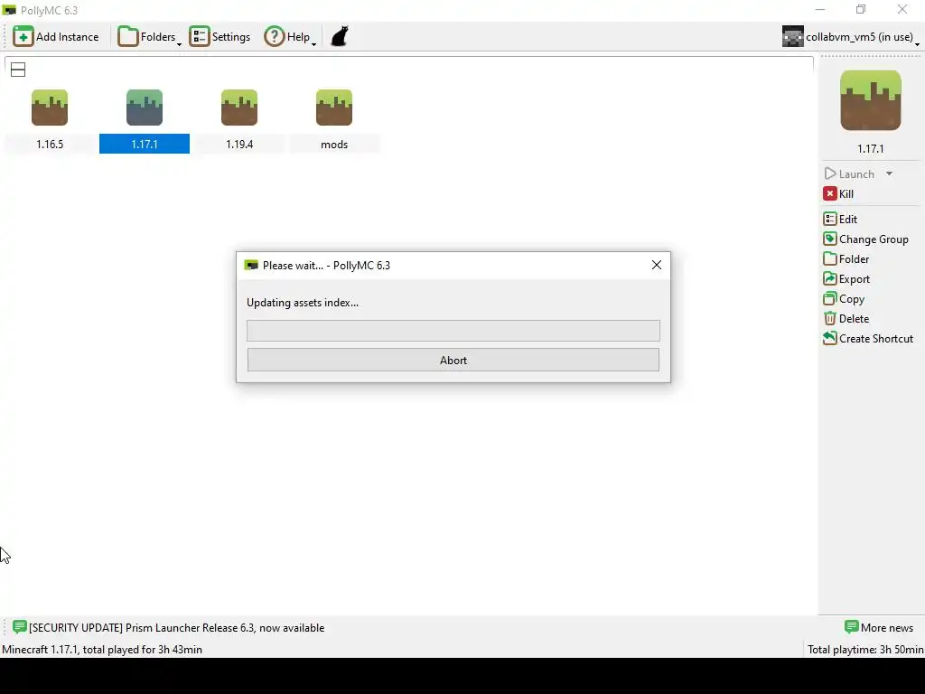The width and height of the screenshot is (925, 694).
Task: Click the mods instance label
Action: click(x=334, y=144)
